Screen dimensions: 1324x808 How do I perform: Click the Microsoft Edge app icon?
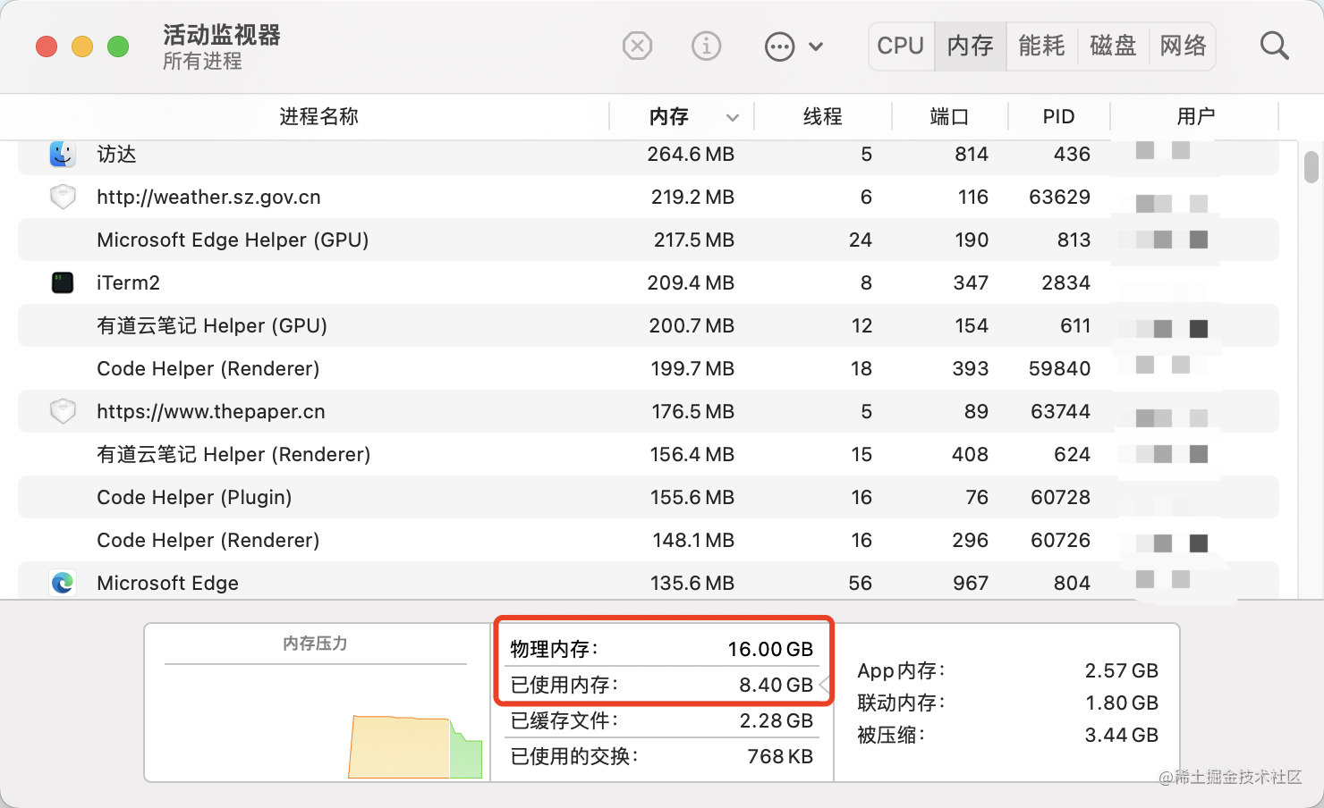(x=63, y=583)
